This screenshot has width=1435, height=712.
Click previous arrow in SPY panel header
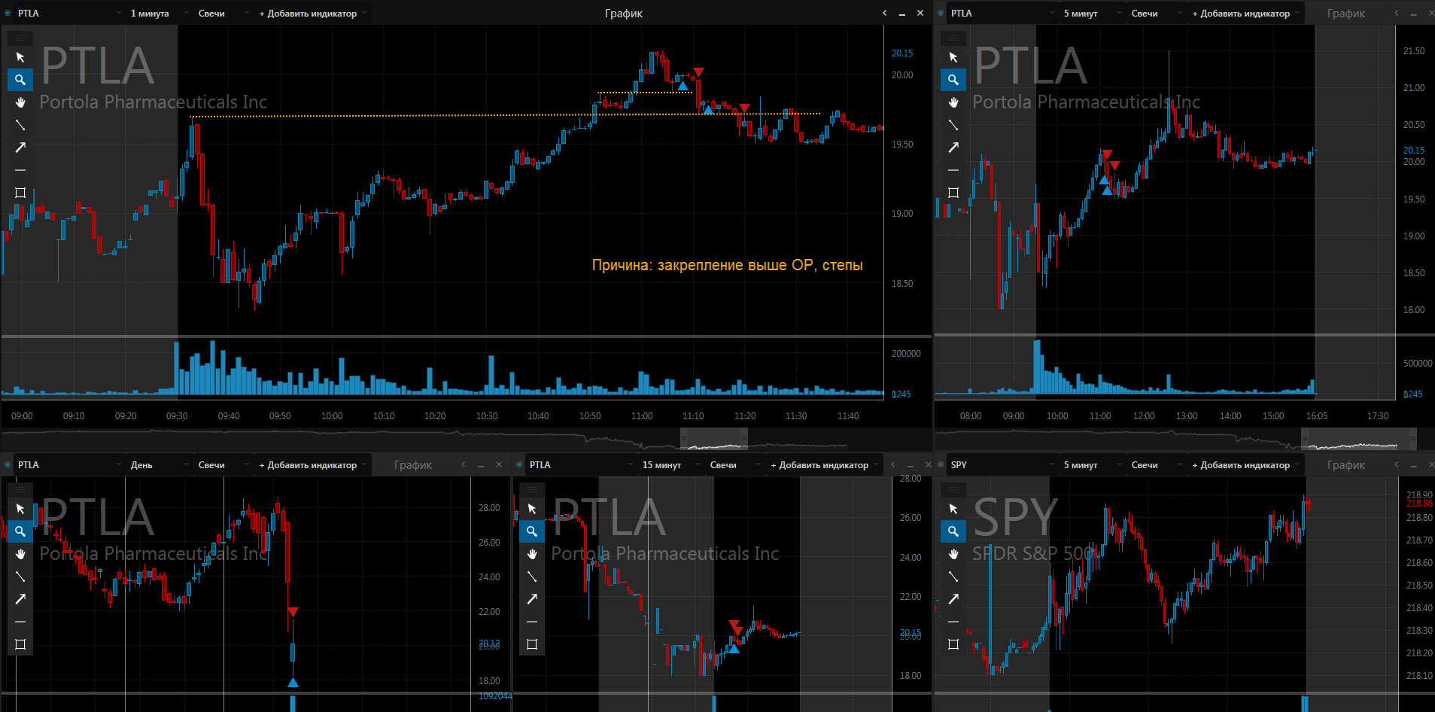click(1397, 465)
